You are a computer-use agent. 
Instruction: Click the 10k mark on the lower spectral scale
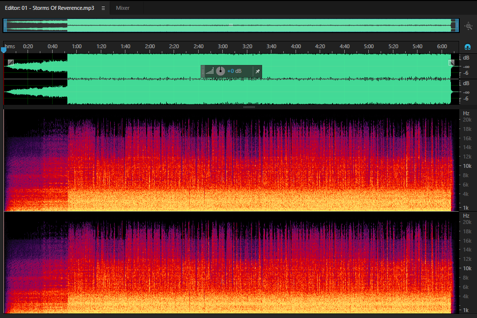467,268
